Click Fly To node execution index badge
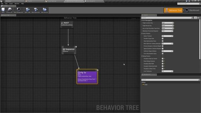The image size is (201, 113). pyautogui.click(x=98, y=70)
